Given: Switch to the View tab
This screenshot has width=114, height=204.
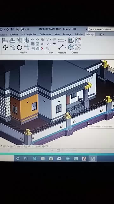Looking at the screenshot, I should point(57,34).
